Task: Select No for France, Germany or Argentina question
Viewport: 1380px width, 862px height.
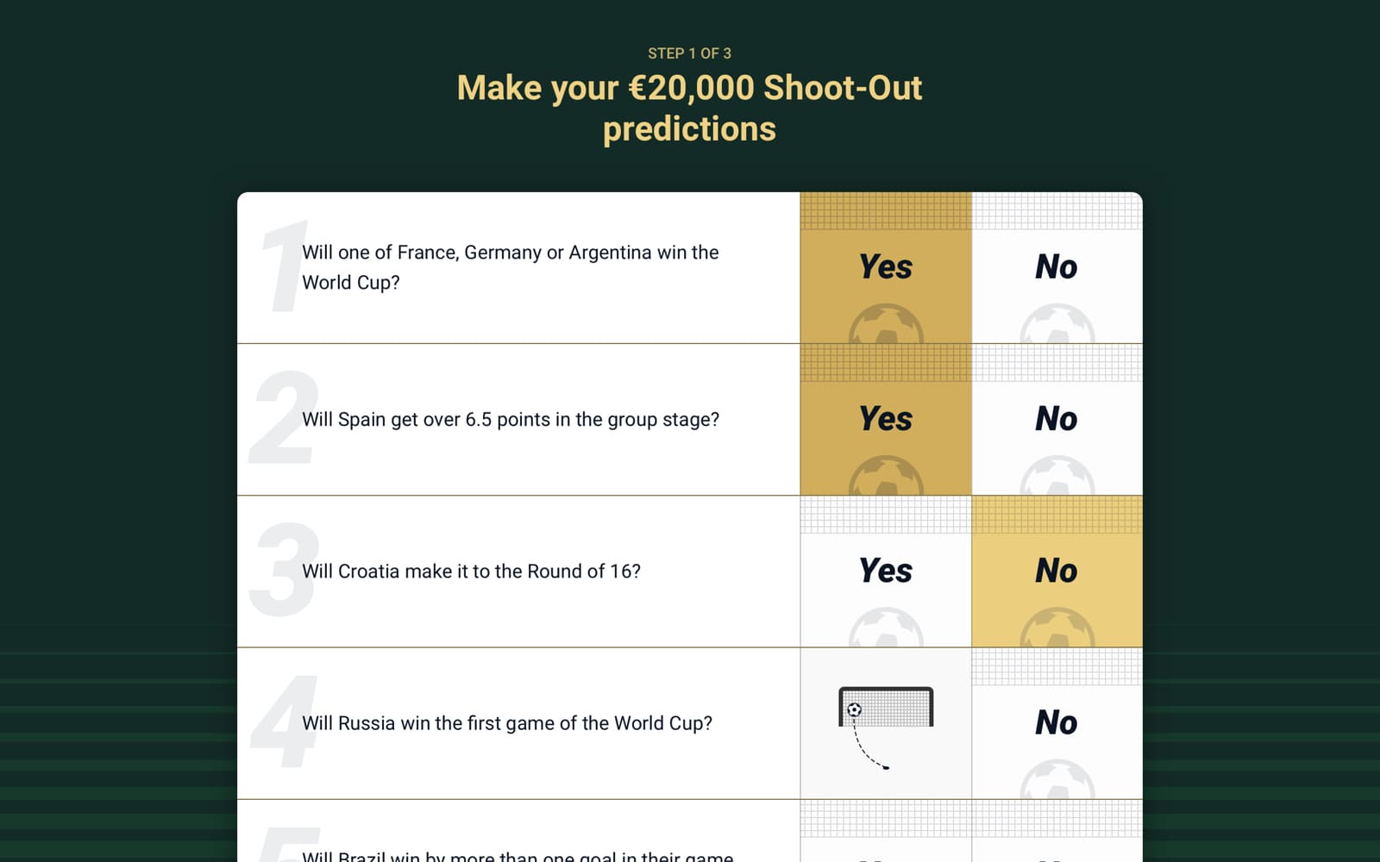Action: (1057, 267)
